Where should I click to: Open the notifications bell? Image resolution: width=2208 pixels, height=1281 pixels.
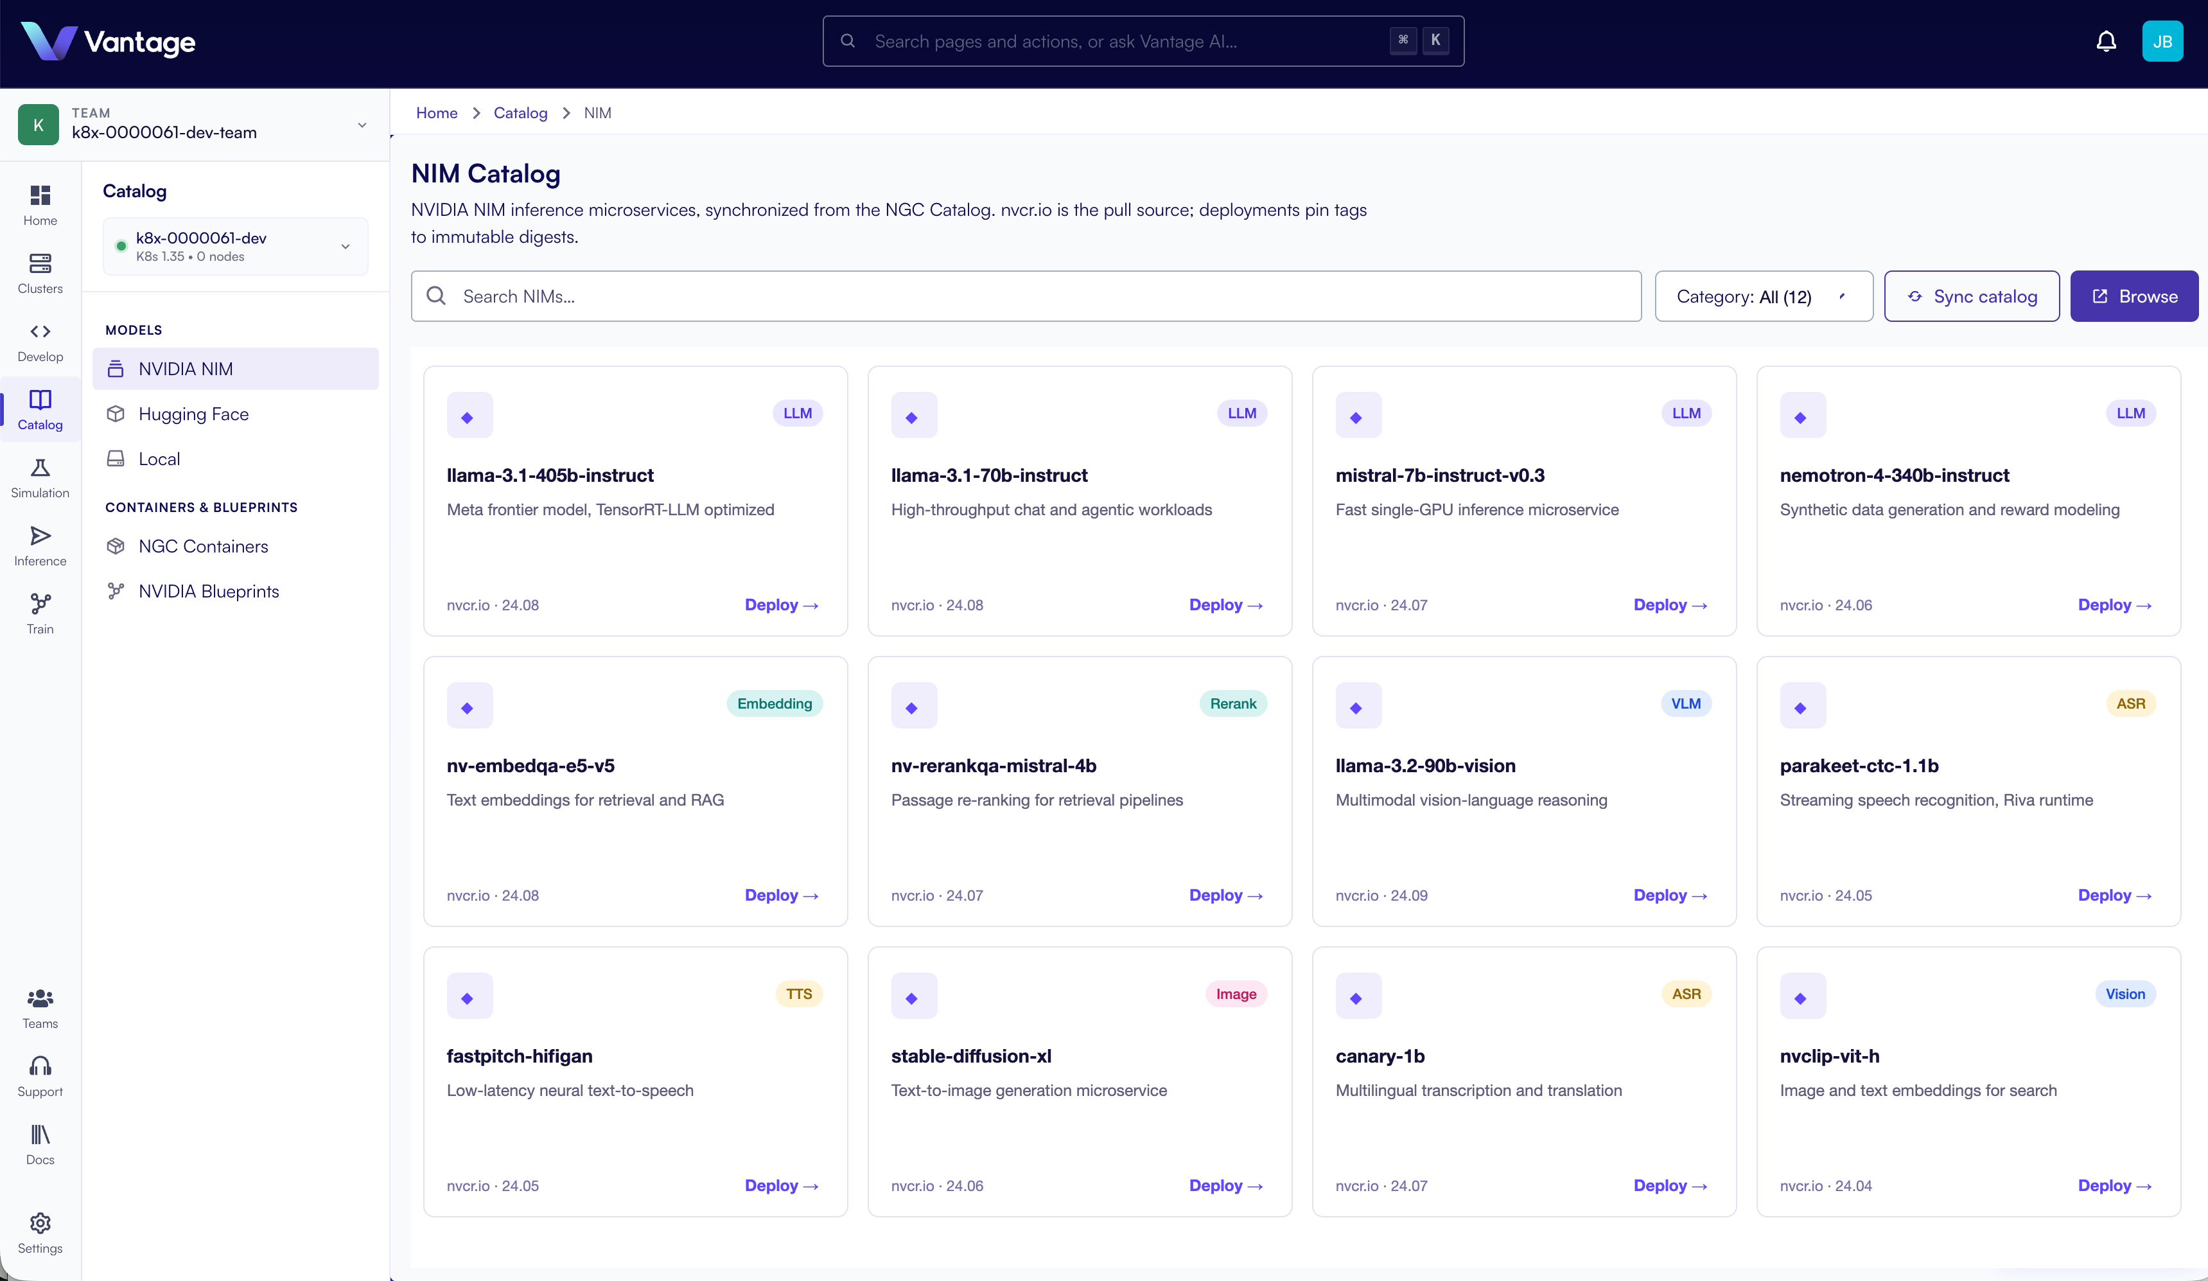click(2105, 41)
